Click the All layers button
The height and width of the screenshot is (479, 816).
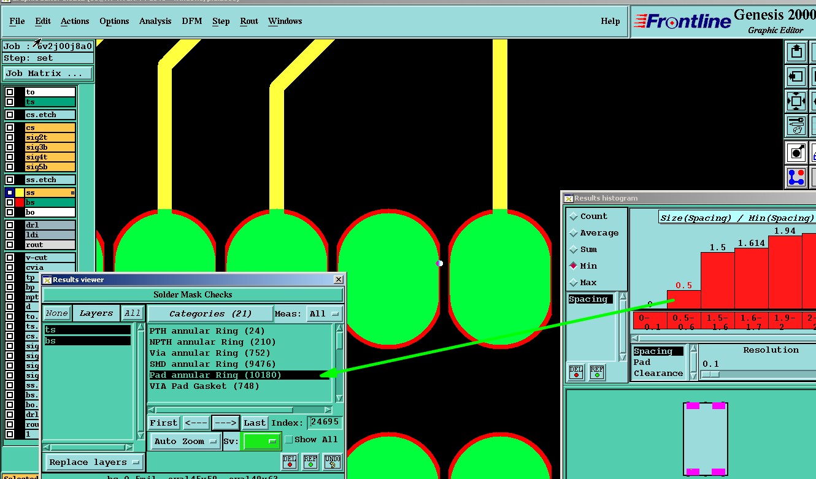coord(133,313)
